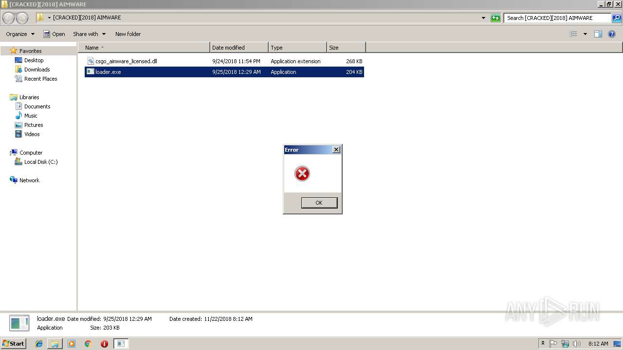623x350 pixels.
Task: Sort by the Type column header
Action: coord(297,48)
